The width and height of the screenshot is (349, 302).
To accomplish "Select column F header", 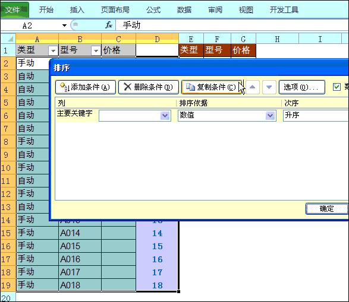I will (x=217, y=39).
